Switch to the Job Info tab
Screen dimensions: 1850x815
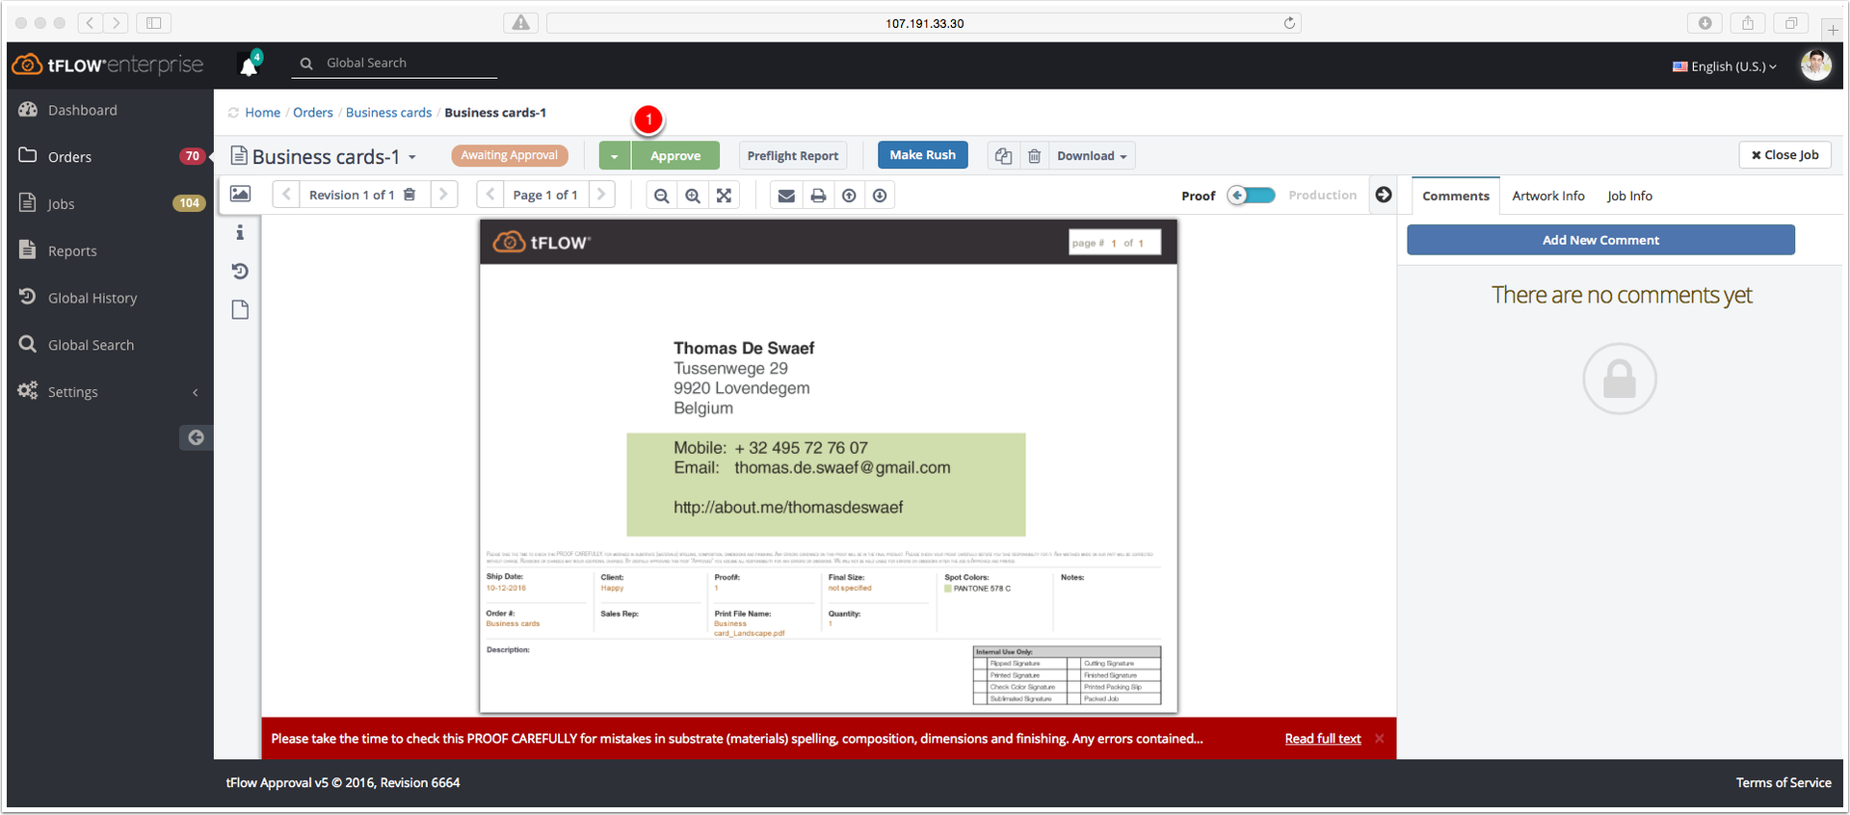coord(1629,196)
